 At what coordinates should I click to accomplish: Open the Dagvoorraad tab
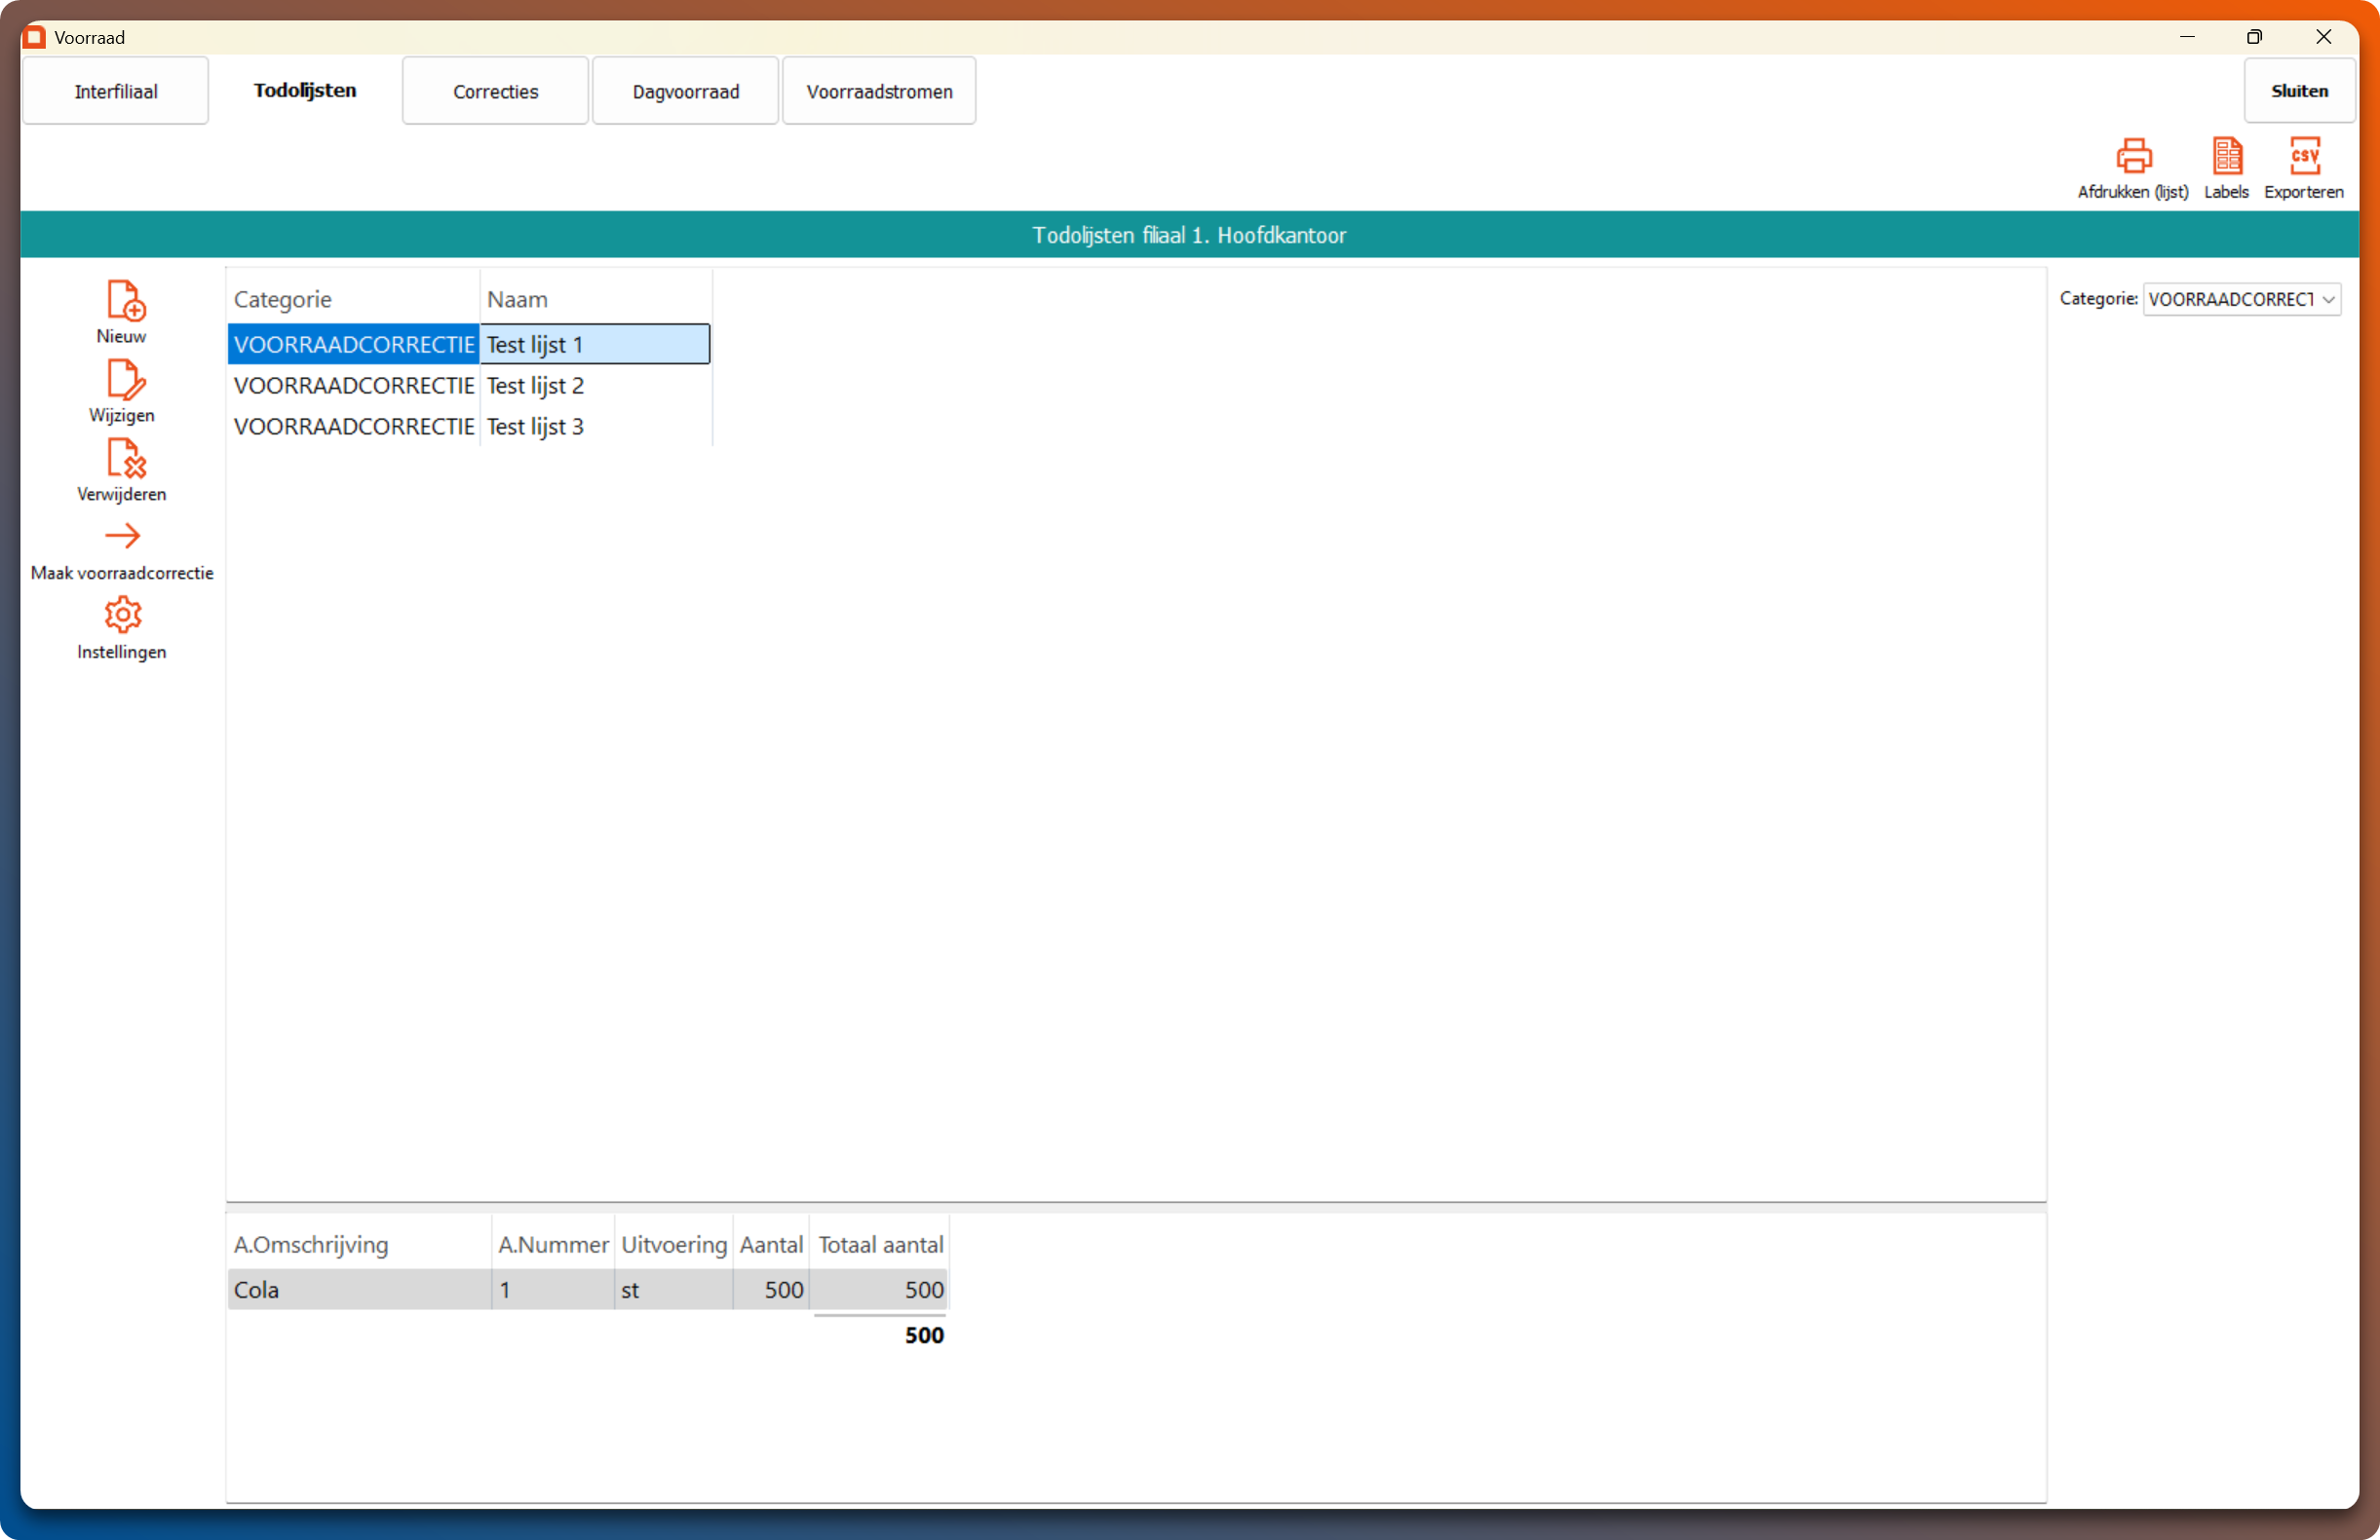(685, 91)
